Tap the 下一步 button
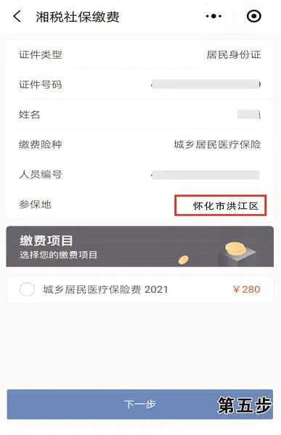The height and width of the screenshot is (435, 281). (x=140, y=404)
